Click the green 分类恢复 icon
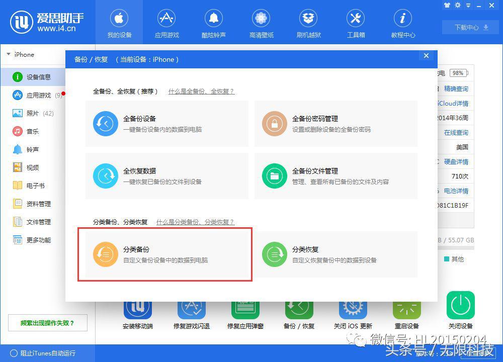 pyautogui.click(x=274, y=254)
